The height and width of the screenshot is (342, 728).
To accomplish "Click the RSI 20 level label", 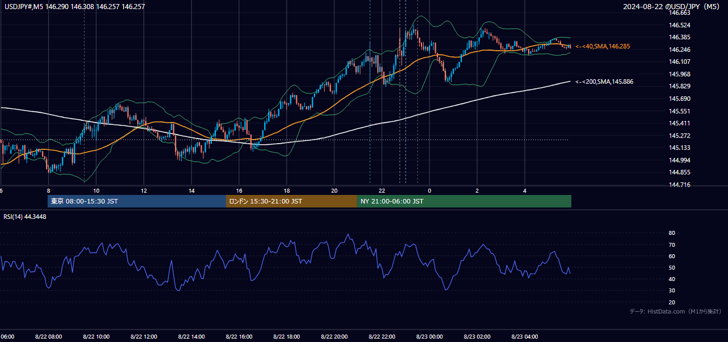I will [672, 302].
